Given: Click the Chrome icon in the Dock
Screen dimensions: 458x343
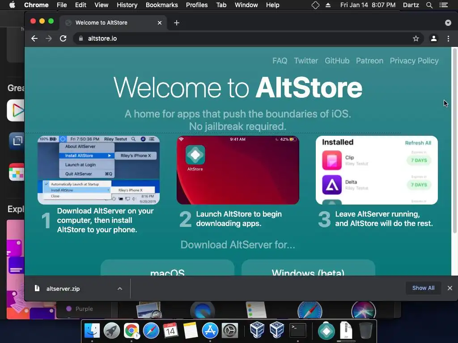Looking at the screenshot, I should tap(131, 331).
